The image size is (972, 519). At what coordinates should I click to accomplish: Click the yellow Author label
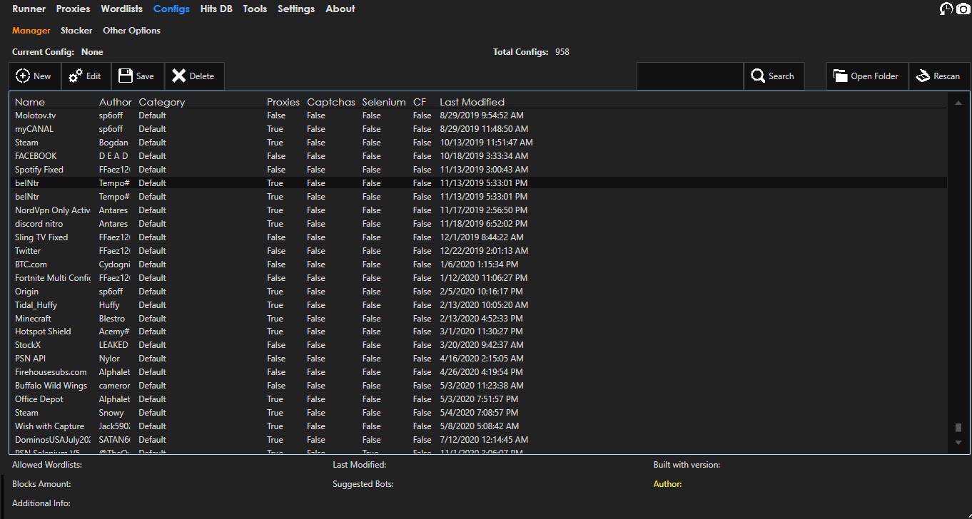(667, 484)
